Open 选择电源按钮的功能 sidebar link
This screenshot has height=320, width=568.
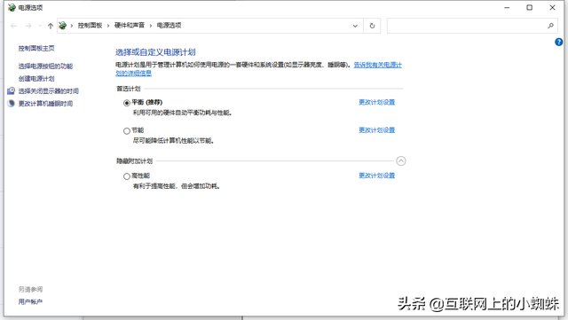(x=45, y=66)
